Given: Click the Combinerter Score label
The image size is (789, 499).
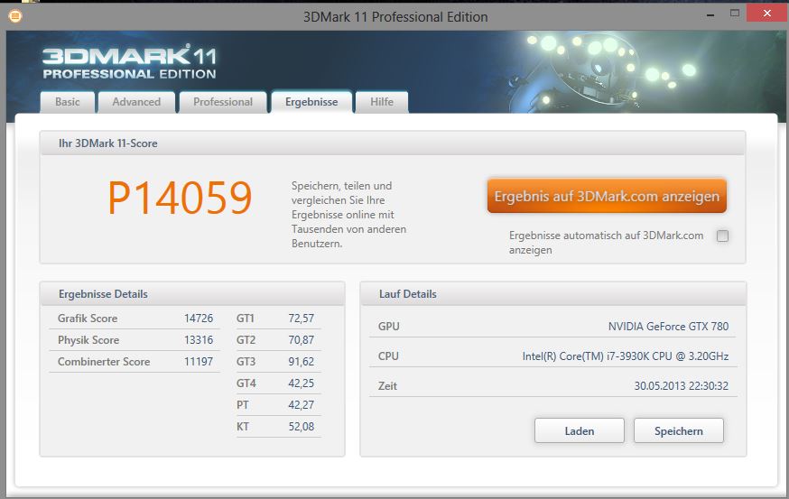Looking at the screenshot, I should [104, 362].
